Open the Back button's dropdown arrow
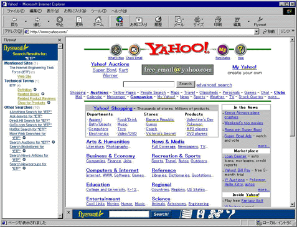Screen dimensions: 297x227 [26, 21]
